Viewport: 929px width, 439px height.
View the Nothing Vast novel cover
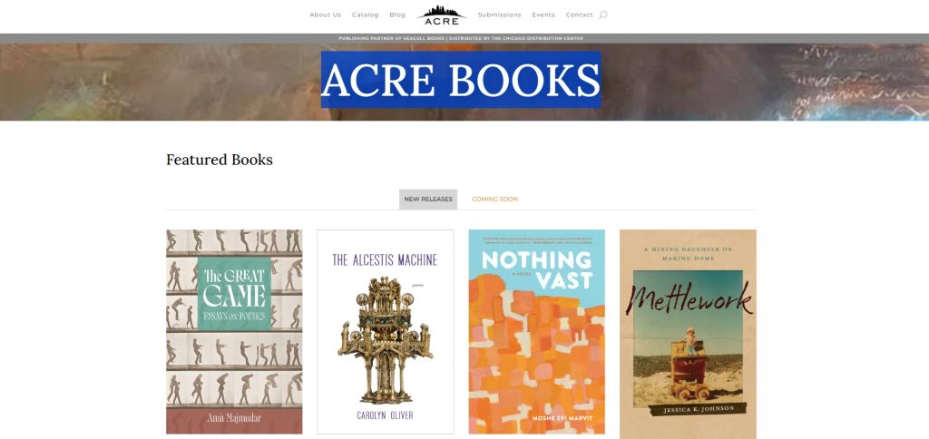537,332
